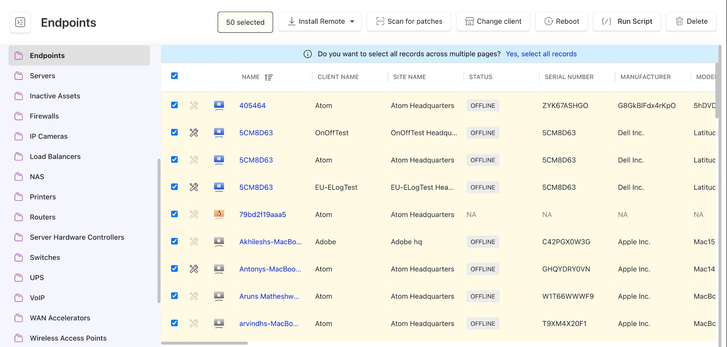Open the Servers category in sidebar
The width and height of the screenshot is (727, 347).
[42, 76]
